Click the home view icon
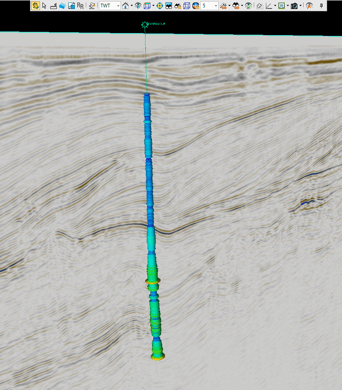Screen dimensions: 342x390 [126, 6]
